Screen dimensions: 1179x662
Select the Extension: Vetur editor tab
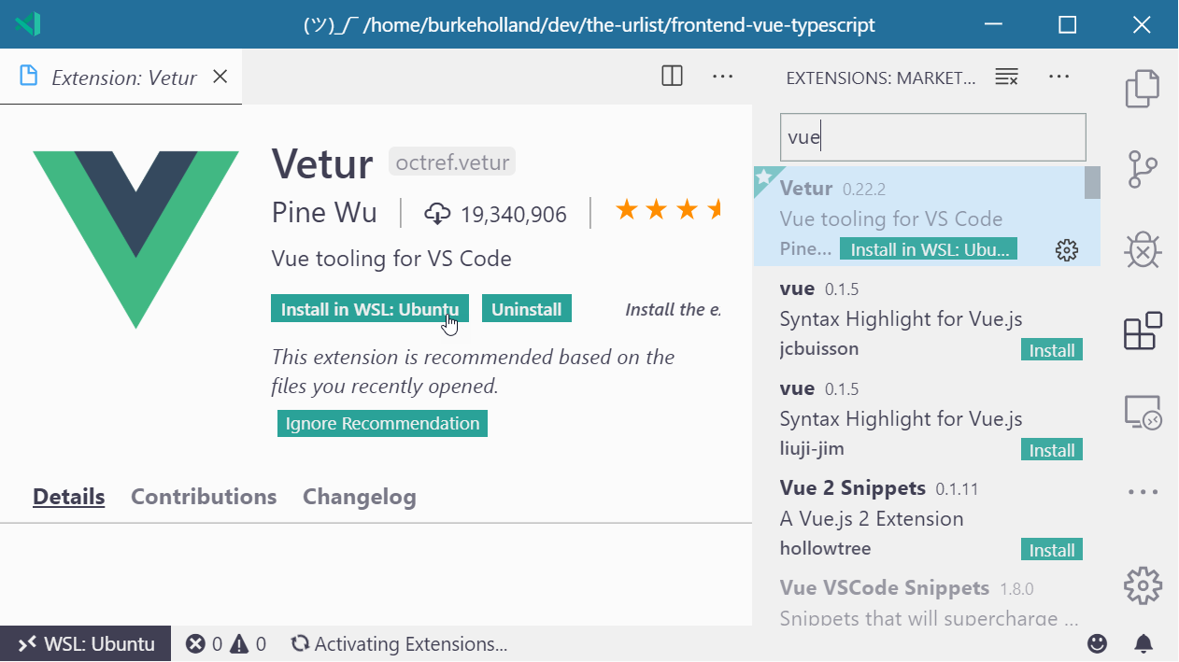(121, 77)
